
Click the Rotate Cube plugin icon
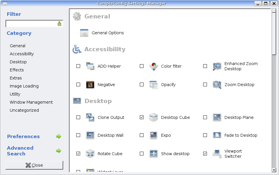tap(90, 154)
